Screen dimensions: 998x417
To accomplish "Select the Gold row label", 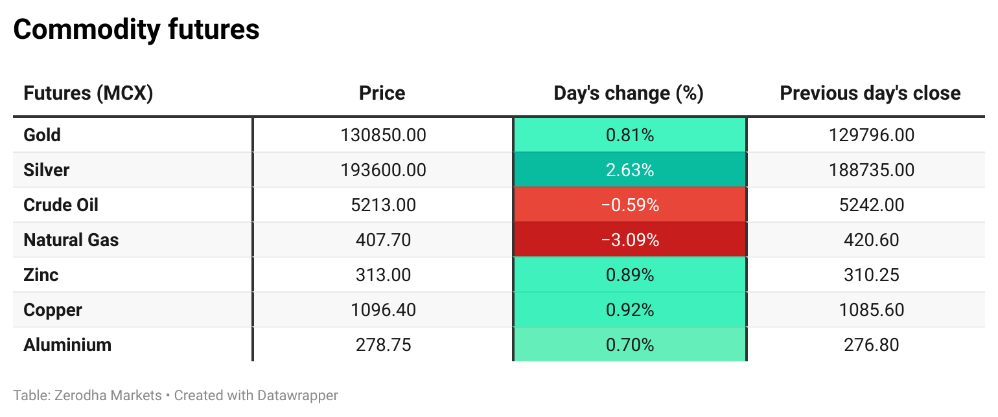I will [x=42, y=135].
